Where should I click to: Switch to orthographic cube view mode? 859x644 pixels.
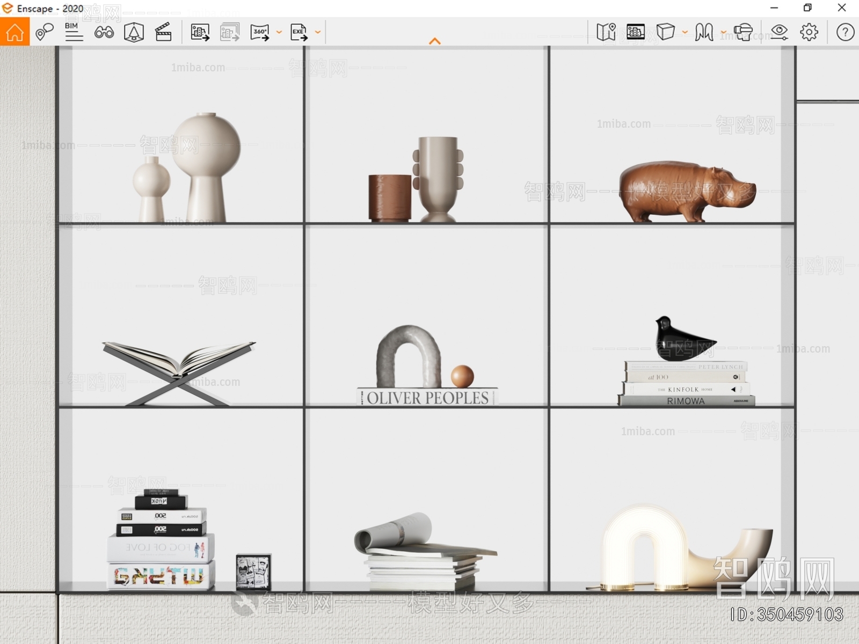click(666, 32)
